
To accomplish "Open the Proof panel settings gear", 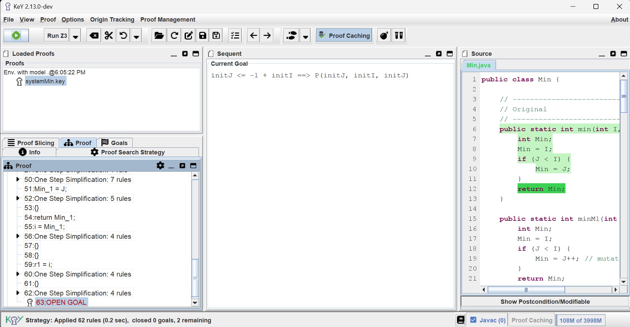I will (160, 165).
